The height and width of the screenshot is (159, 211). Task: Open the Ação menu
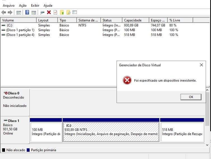pos(23,6)
